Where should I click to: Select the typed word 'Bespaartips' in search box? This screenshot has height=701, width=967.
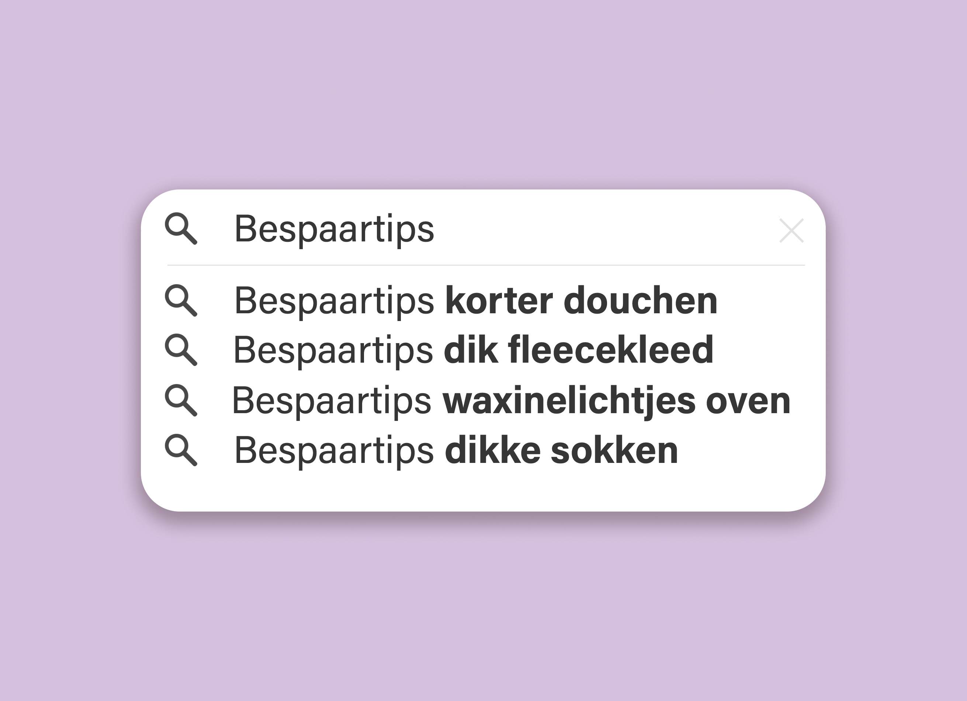[x=334, y=230]
